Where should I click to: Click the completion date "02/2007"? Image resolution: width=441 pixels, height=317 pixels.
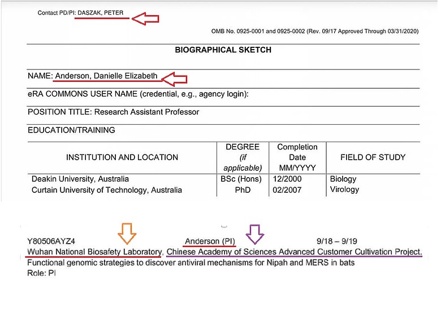click(287, 190)
